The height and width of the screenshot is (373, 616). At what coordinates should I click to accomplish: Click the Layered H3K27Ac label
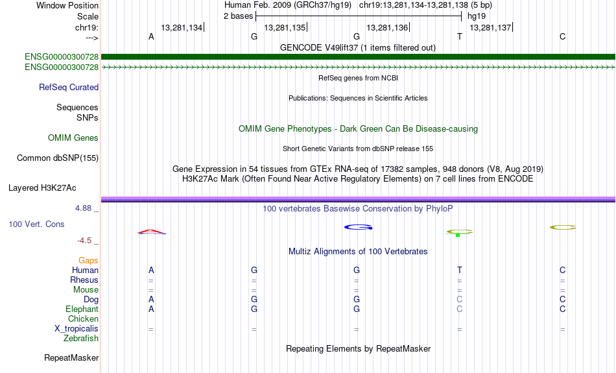pos(42,188)
